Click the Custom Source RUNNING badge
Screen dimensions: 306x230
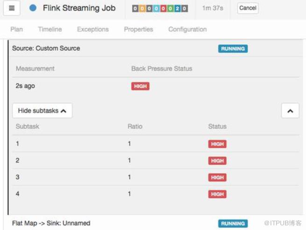coord(233,48)
